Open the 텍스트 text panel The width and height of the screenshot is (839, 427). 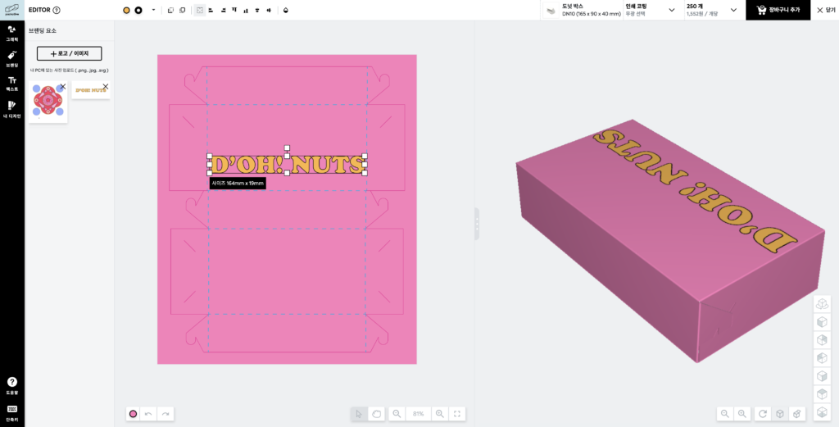pos(11,84)
